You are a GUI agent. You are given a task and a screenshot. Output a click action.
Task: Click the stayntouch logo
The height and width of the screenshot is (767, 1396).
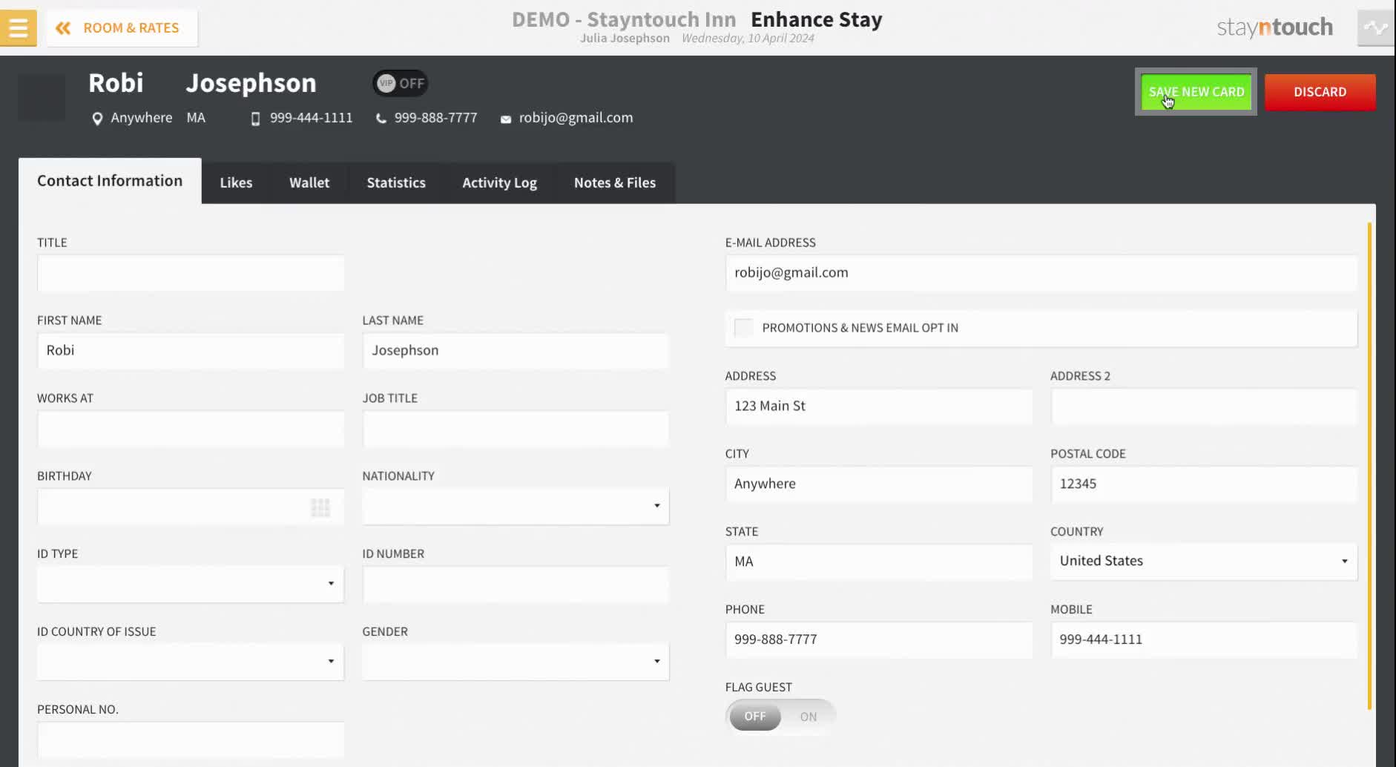(x=1274, y=27)
